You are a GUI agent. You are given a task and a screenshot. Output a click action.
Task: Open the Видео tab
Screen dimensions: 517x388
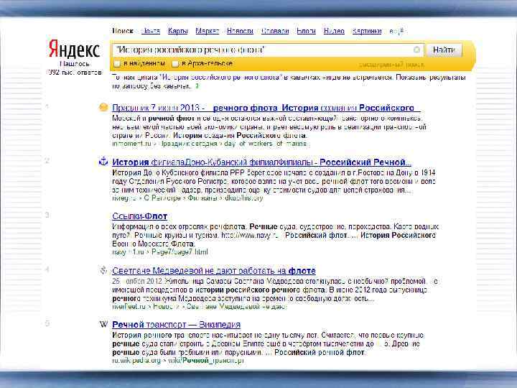[x=334, y=31]
